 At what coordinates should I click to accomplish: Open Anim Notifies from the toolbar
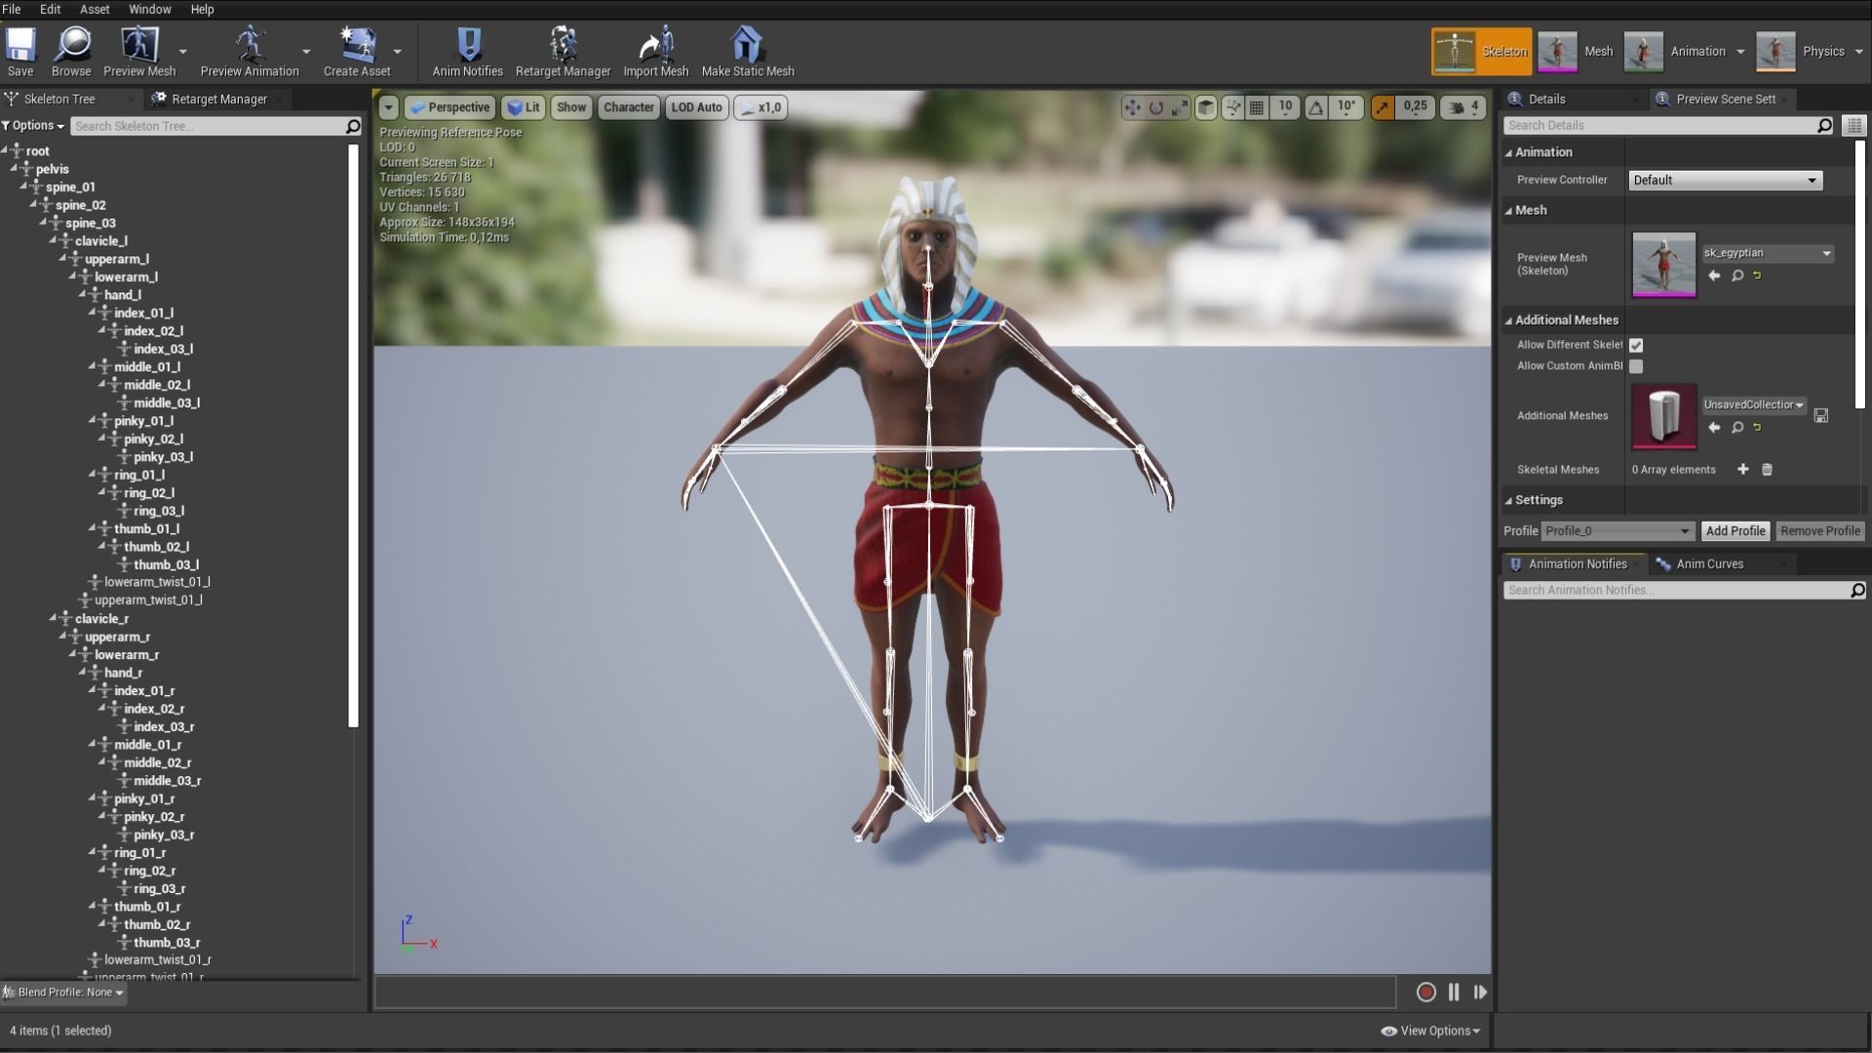pos(468,52)
